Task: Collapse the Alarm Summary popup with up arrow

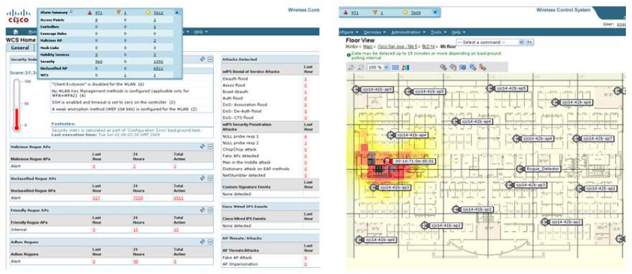Action: click(177, 13)
